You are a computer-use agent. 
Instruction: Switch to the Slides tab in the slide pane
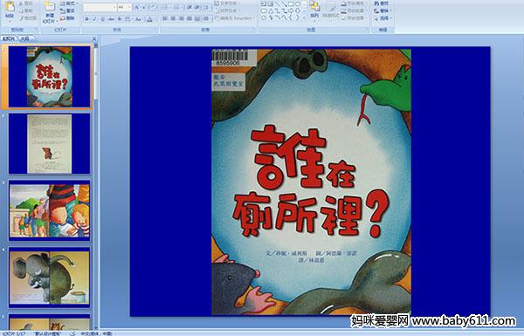(x=9, y=38)
